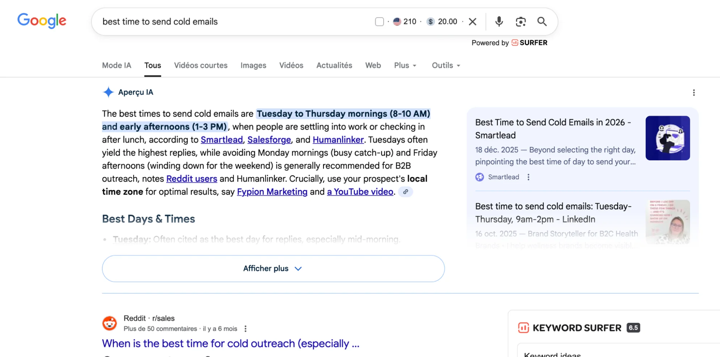Open AI overview three-dot options menu
The width and height of the screenshot is (720, 357).
(x=694, y=93)
